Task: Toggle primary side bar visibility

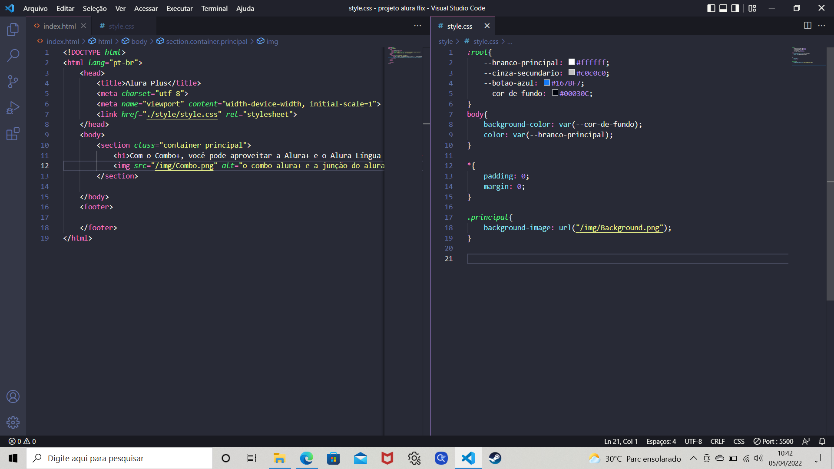Action: [711, 8]
